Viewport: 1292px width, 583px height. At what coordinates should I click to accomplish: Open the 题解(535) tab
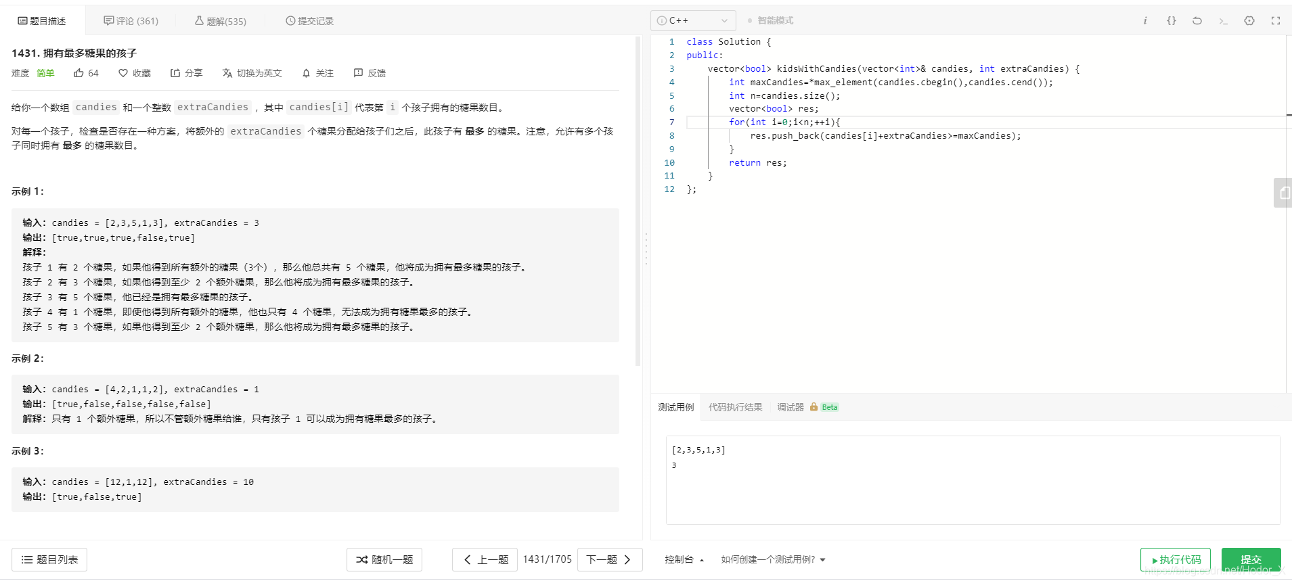(x=221, y=21)
